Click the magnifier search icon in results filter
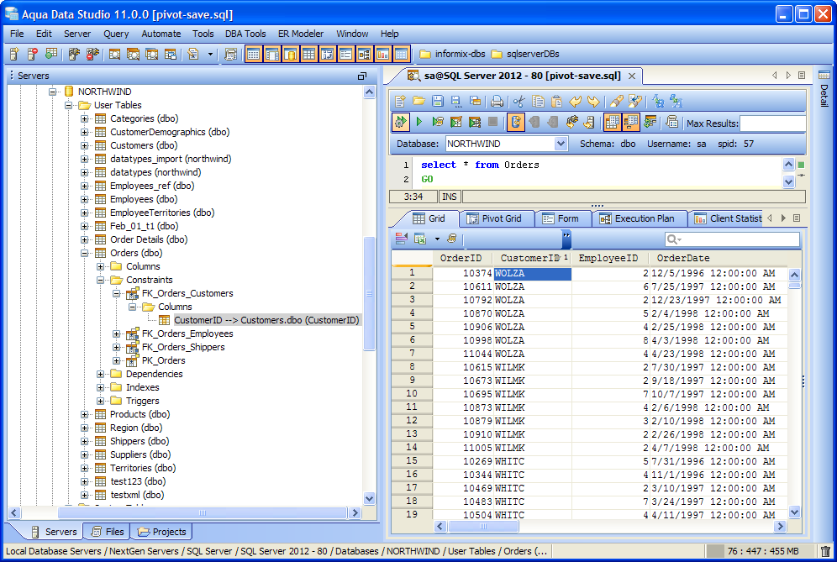Image resolution: width=837 pixels, height=562 pixels. tap(674, 239)
